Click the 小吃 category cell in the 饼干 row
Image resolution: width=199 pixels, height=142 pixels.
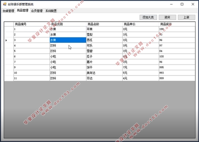click(68, 68)
